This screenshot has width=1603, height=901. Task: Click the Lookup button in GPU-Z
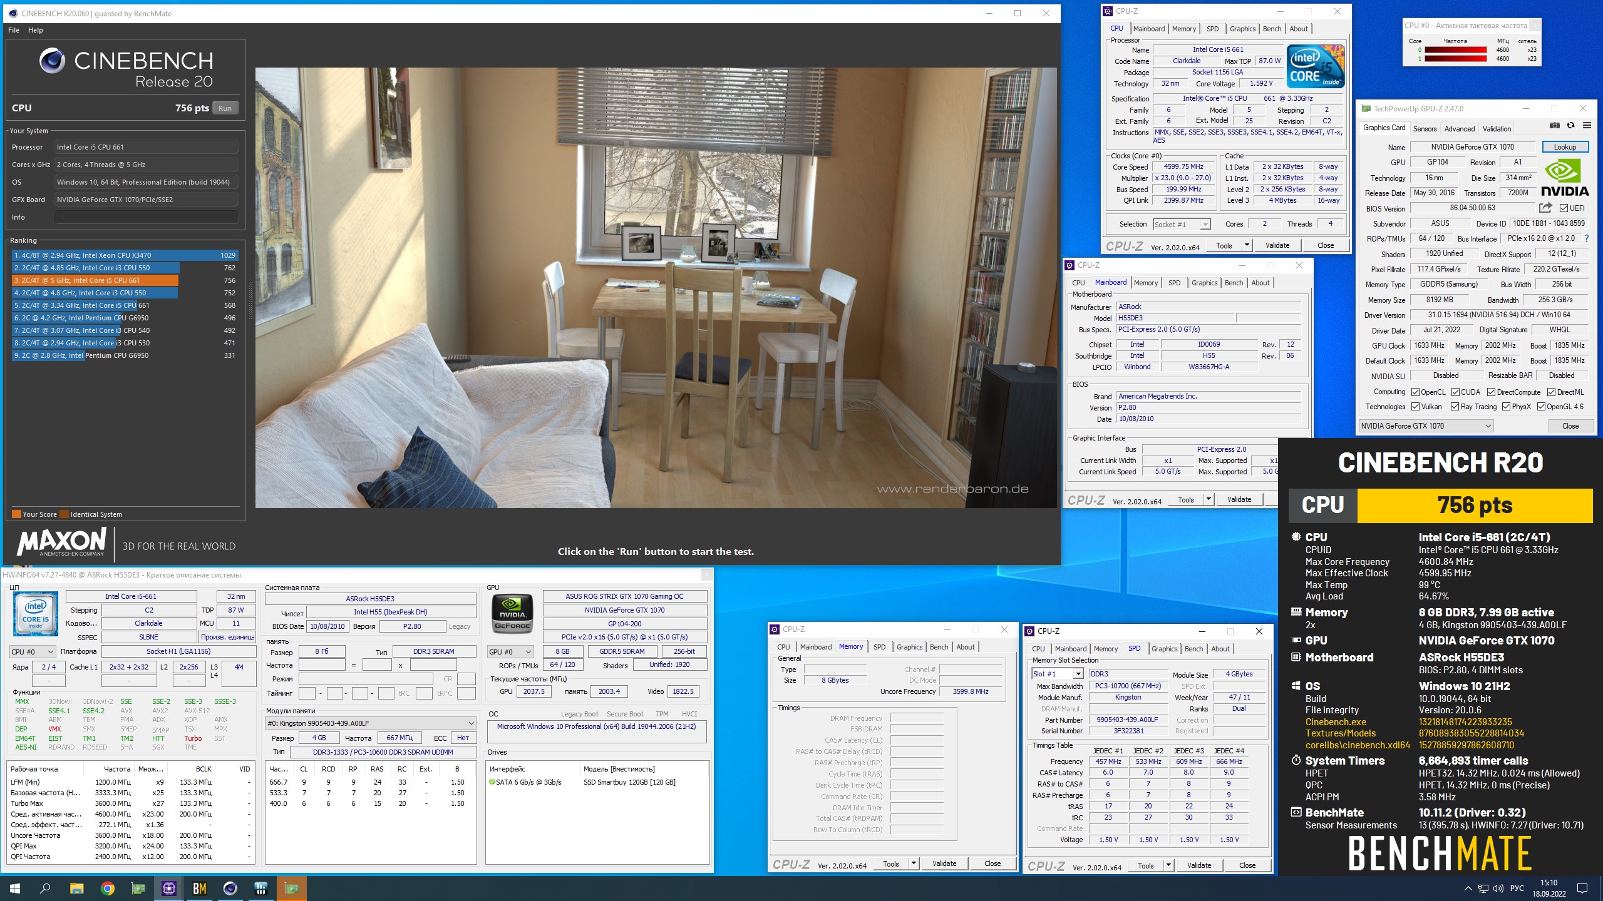(x=1565, y=147)
